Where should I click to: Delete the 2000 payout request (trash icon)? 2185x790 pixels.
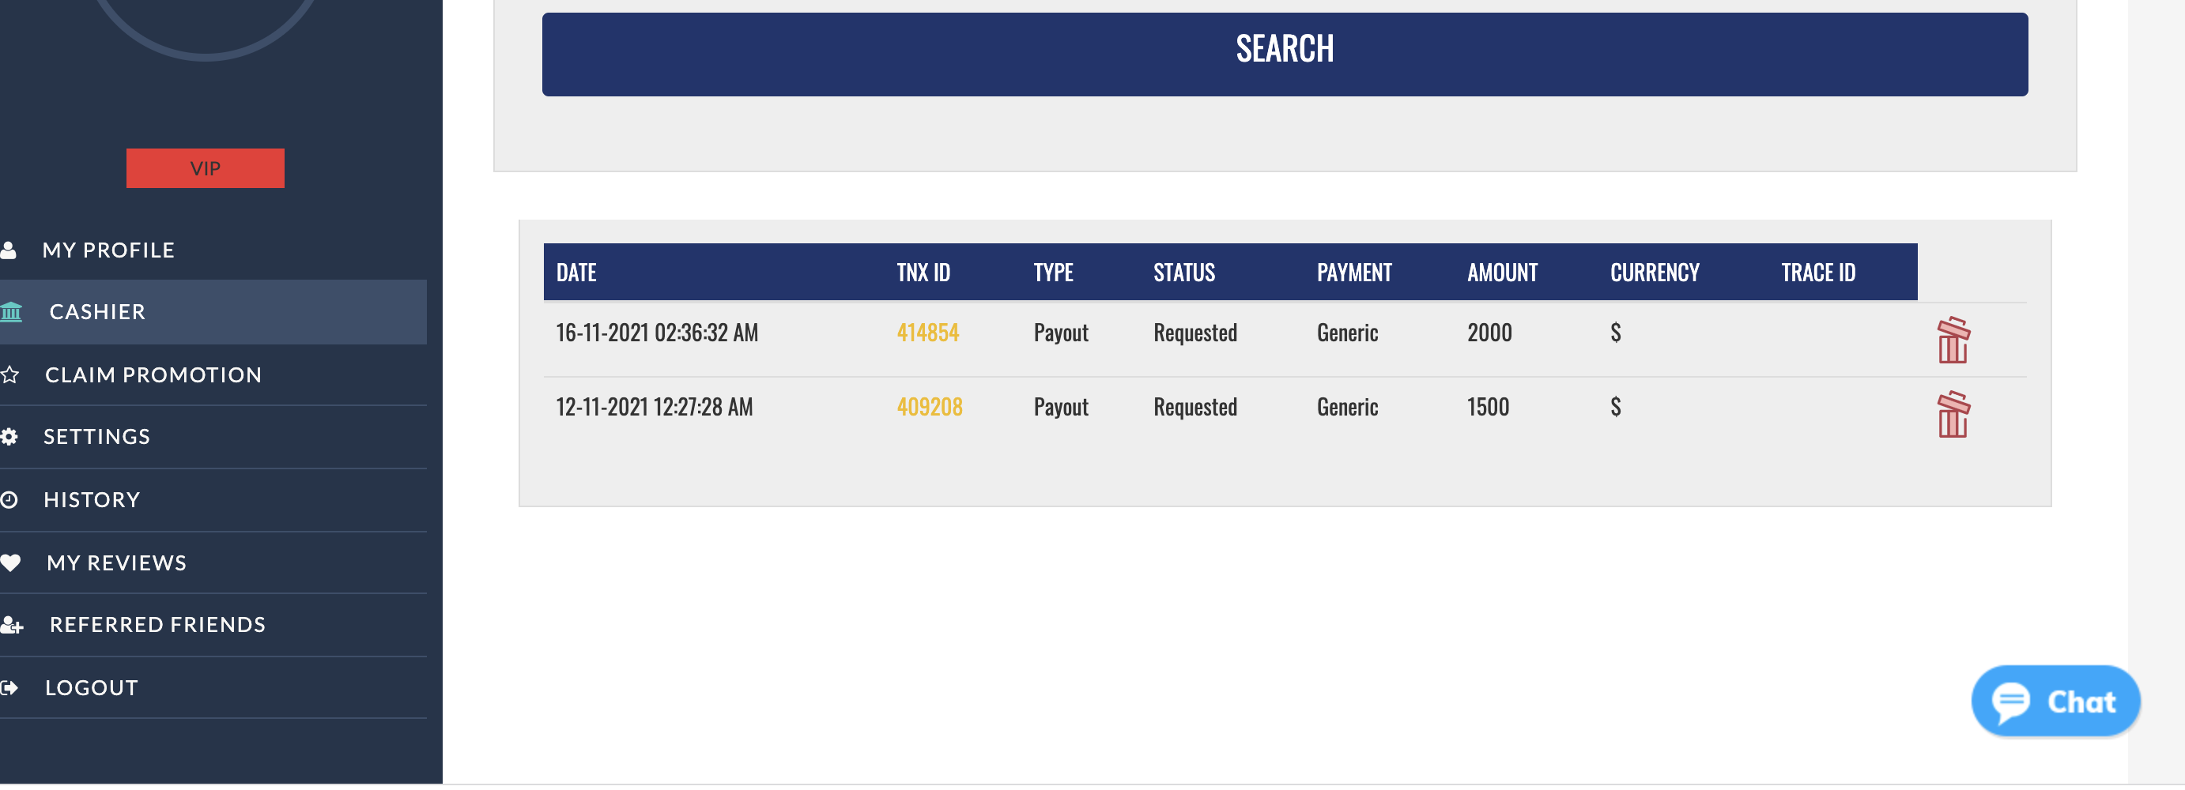pos(1953,340)
